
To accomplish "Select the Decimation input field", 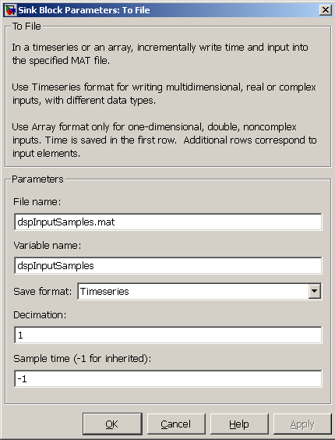I will [x=168, y=335].
